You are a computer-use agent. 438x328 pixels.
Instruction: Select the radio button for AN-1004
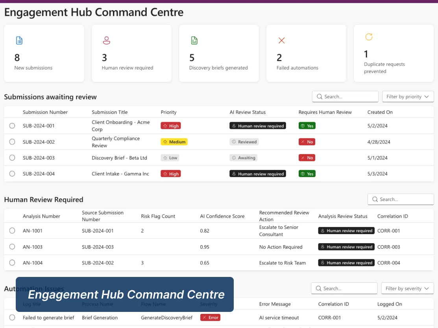(x=12, y=263)
